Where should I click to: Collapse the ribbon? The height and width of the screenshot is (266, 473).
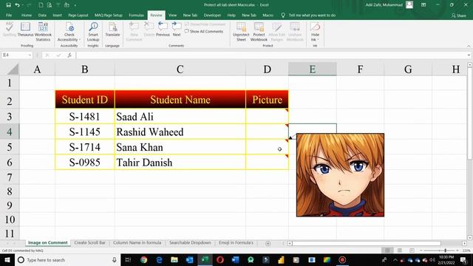(x=469, y=46)
